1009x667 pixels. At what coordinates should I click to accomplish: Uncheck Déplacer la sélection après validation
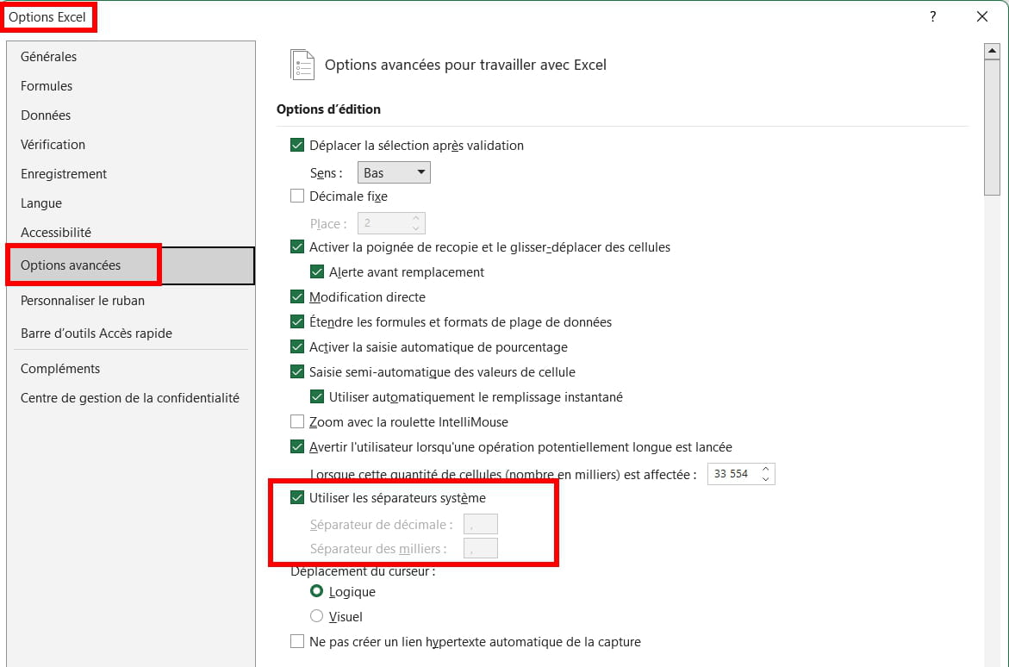click(x=296, y=146)
